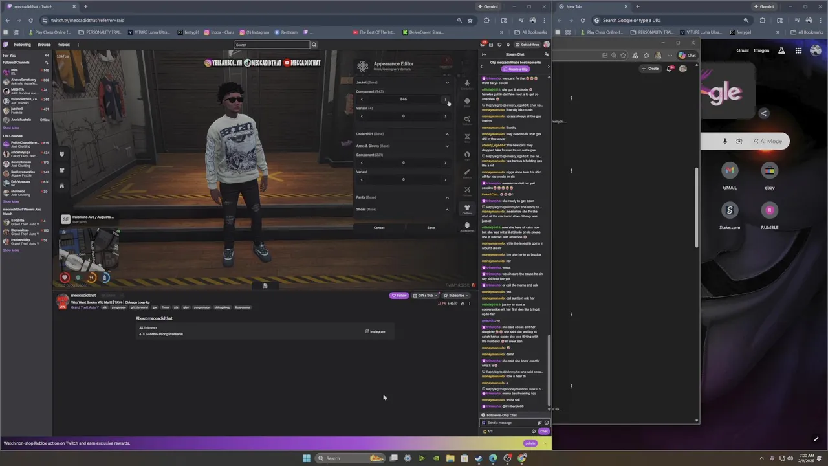The image size is (828, 466).
Task: Expand the Jacket (Base) section
Action: click(447, 82)
